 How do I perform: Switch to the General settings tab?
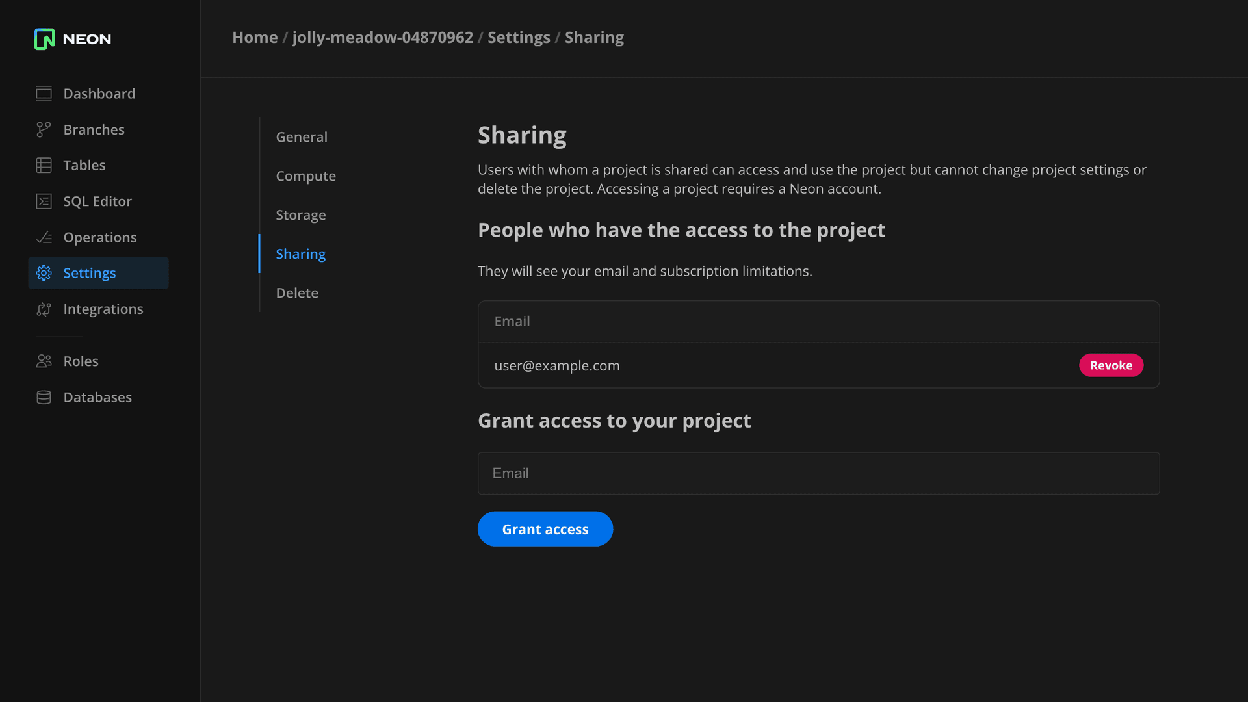(302, 137)
